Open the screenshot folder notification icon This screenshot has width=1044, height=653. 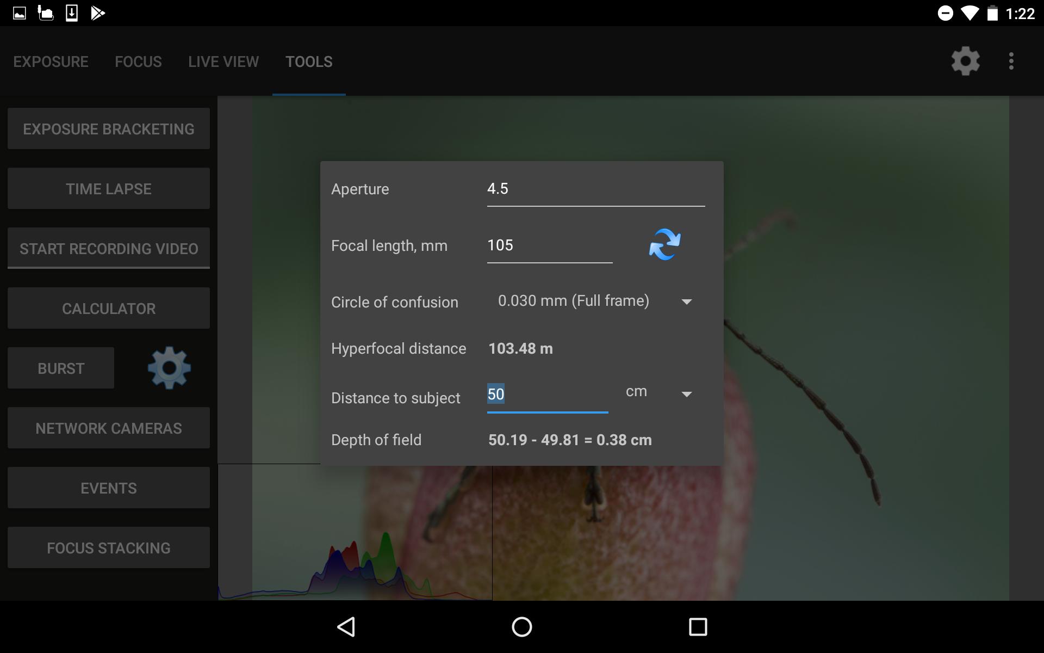point(46,13)
